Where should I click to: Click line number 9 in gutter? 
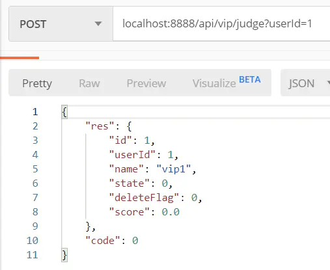pyautogui.click(x=35, y=226)
